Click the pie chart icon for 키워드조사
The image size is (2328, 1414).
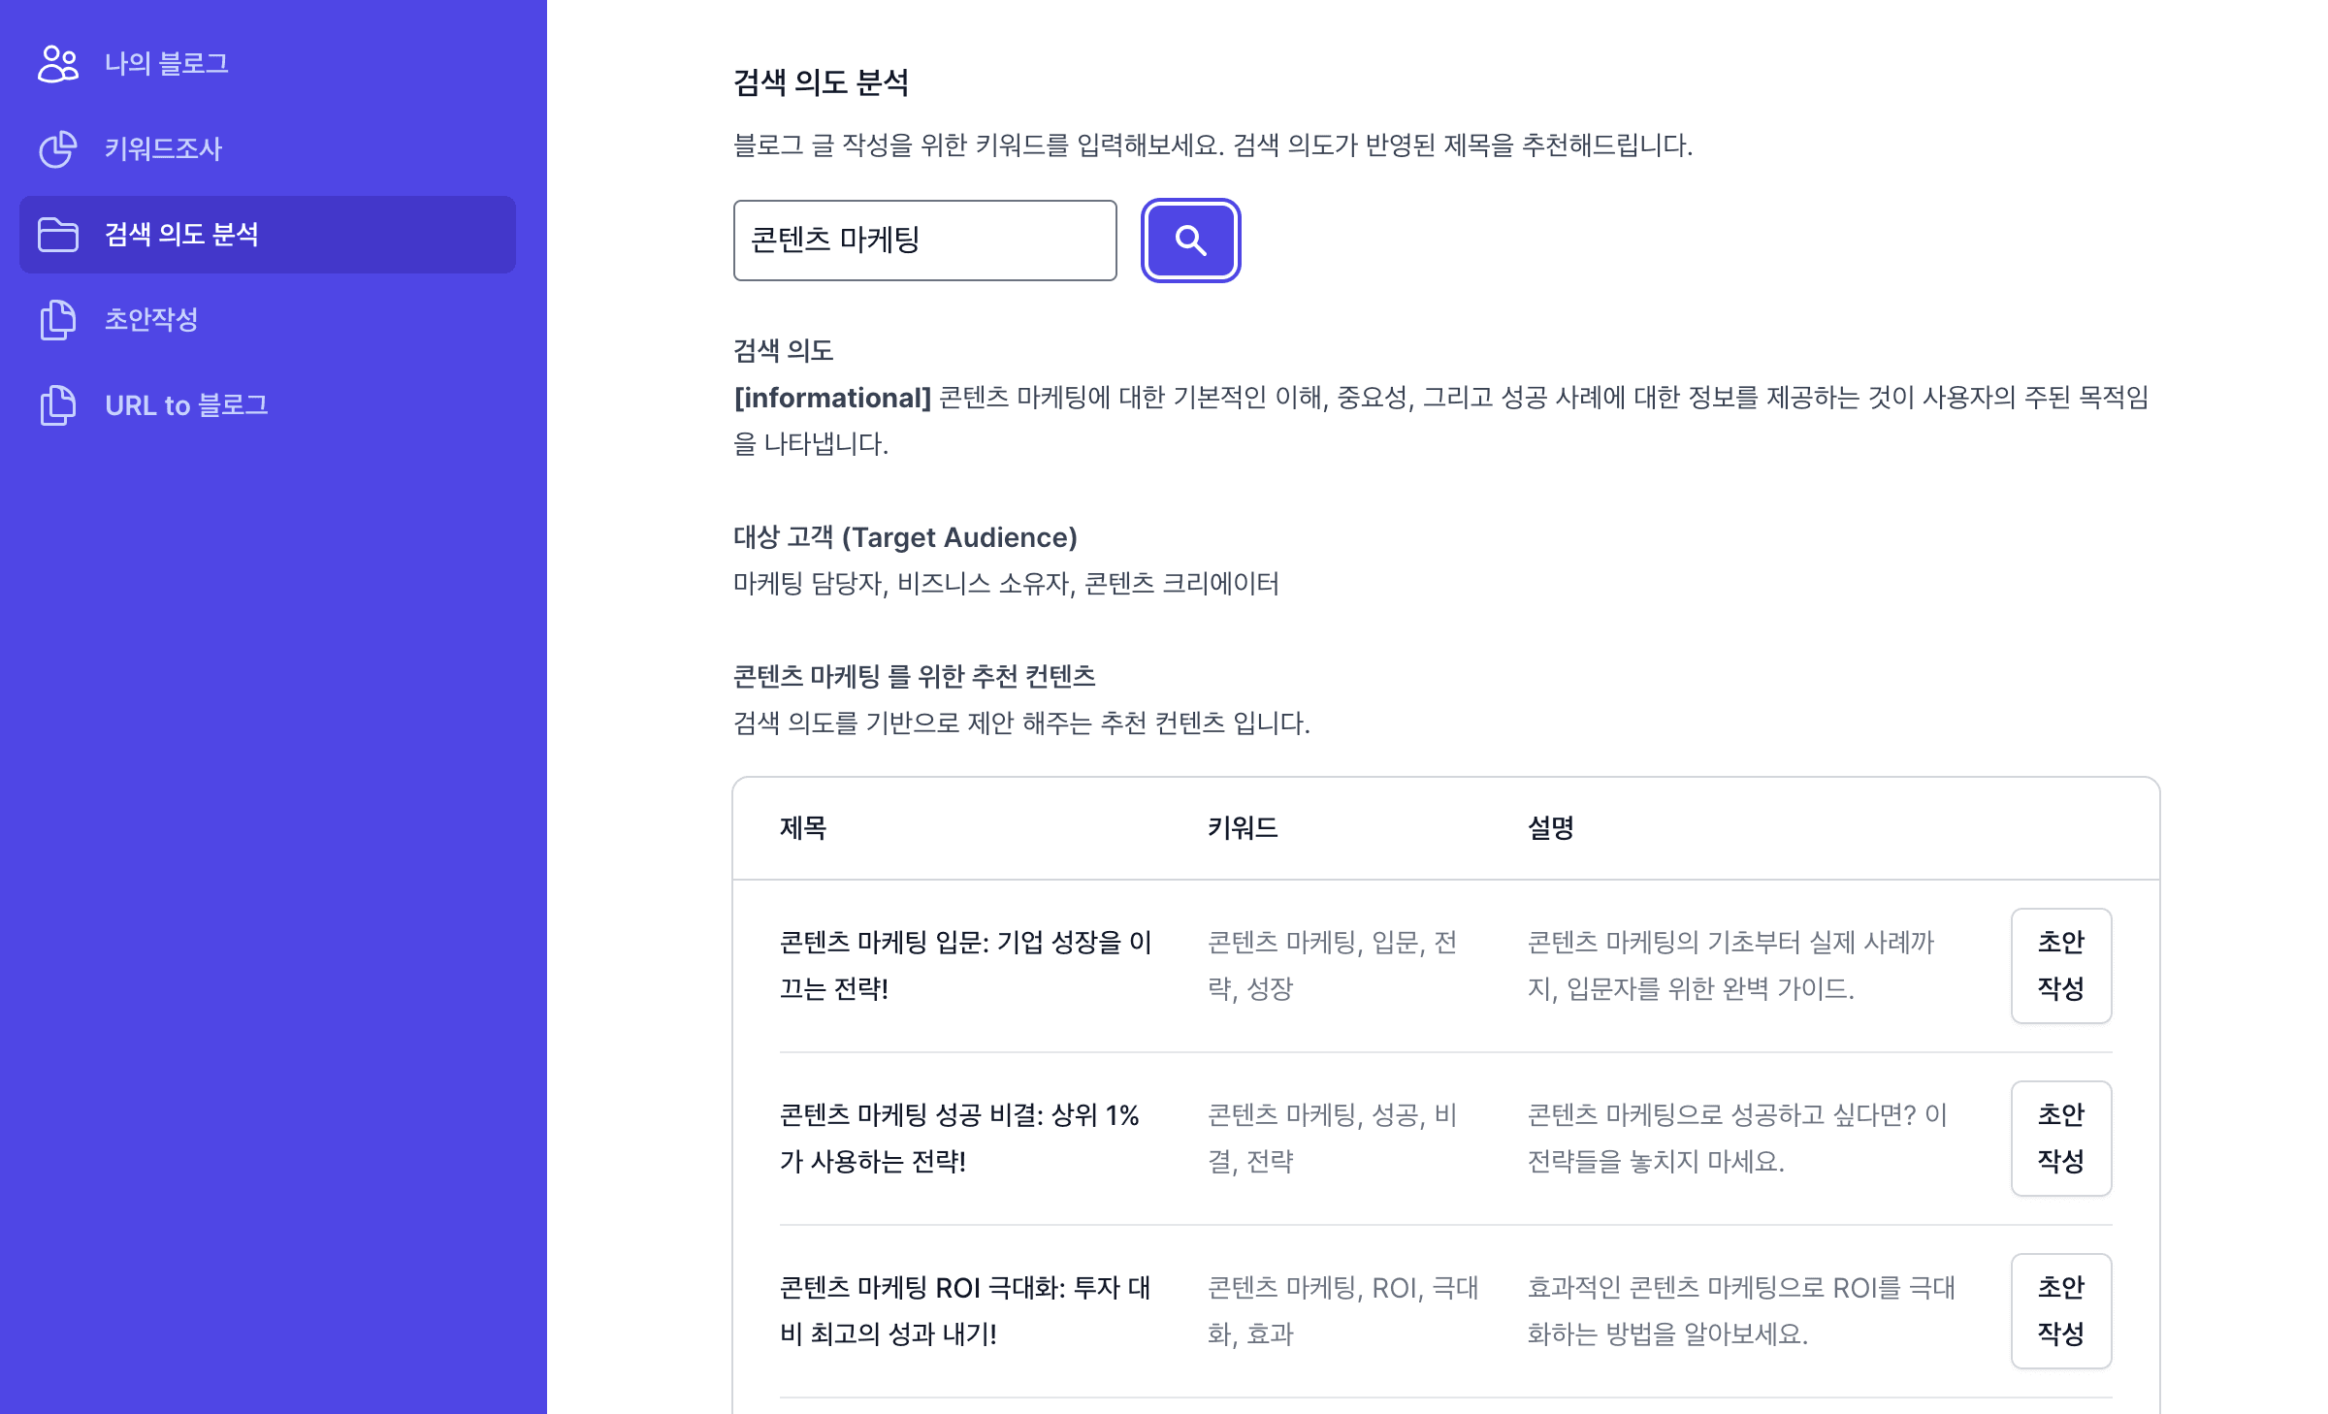coord(57,149)
